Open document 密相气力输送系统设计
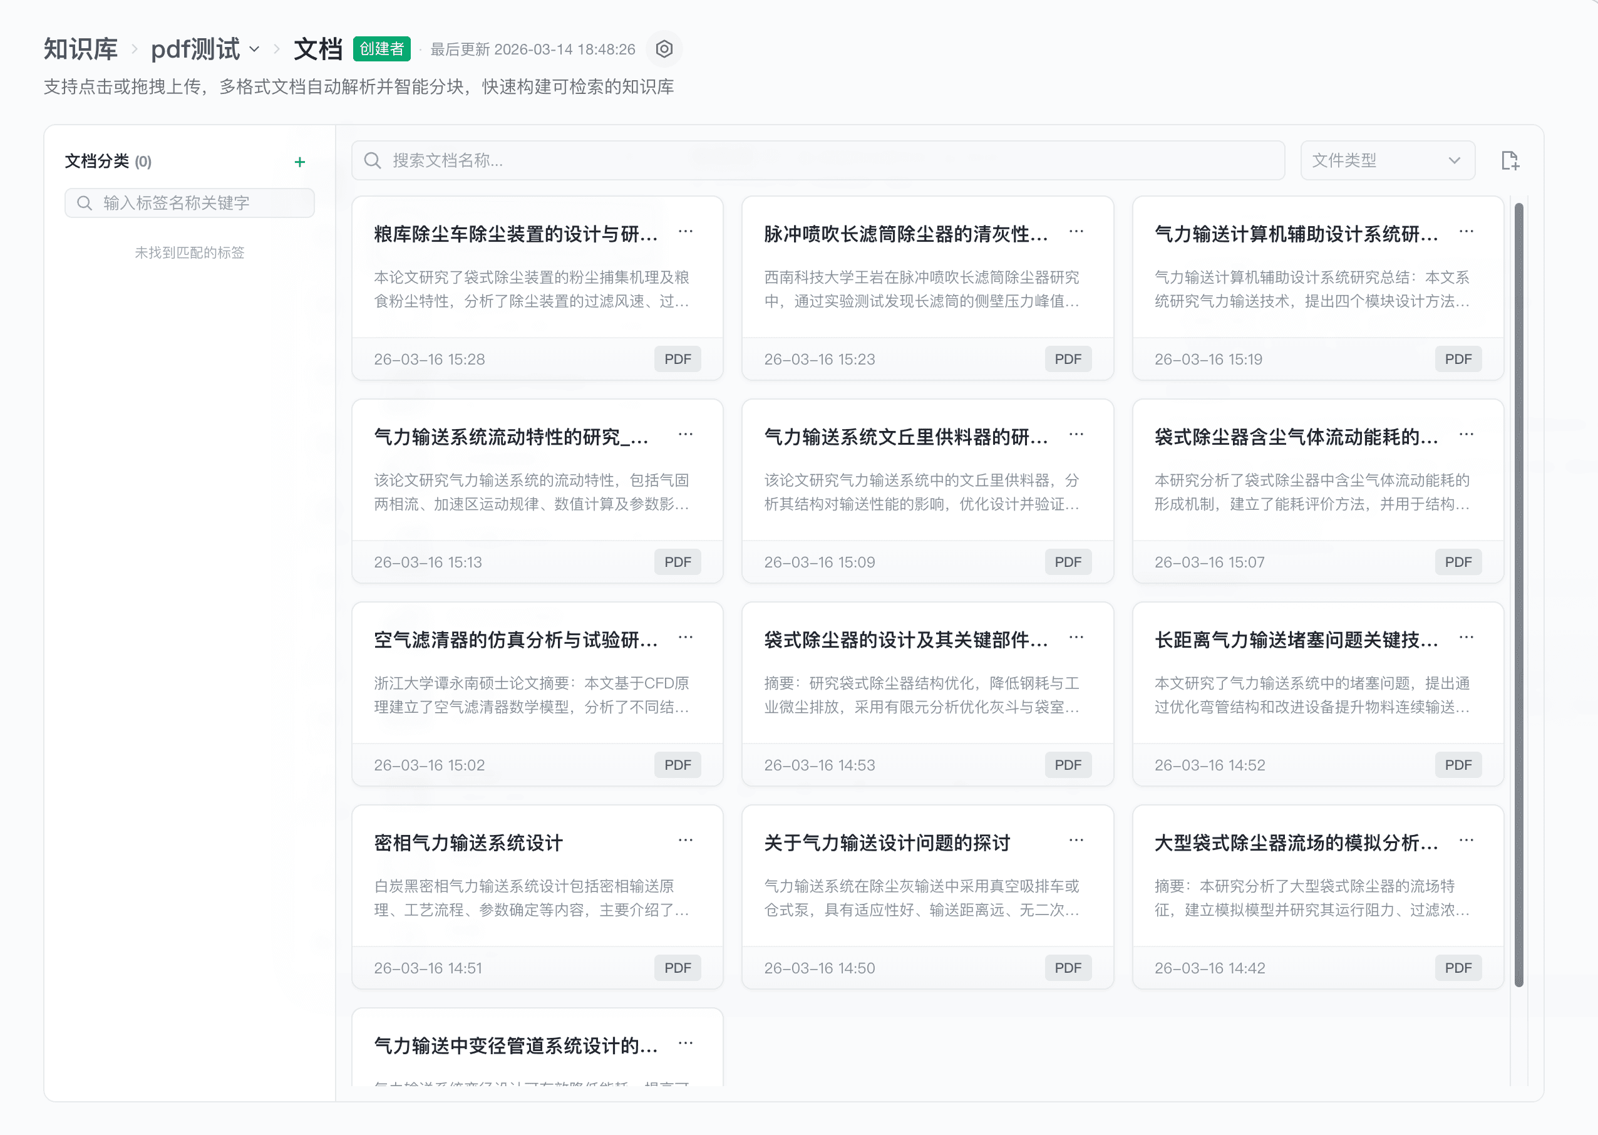This screenshot has height=1135, width=1598. point(468,843)
